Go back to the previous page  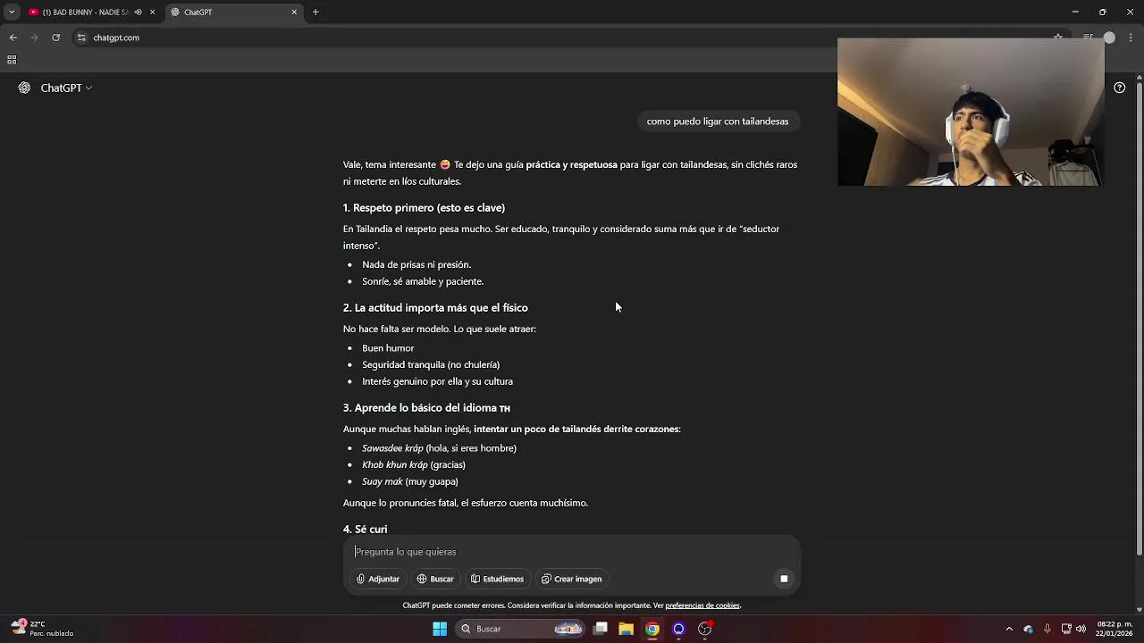pyautogui.click(x=13, y=38)
